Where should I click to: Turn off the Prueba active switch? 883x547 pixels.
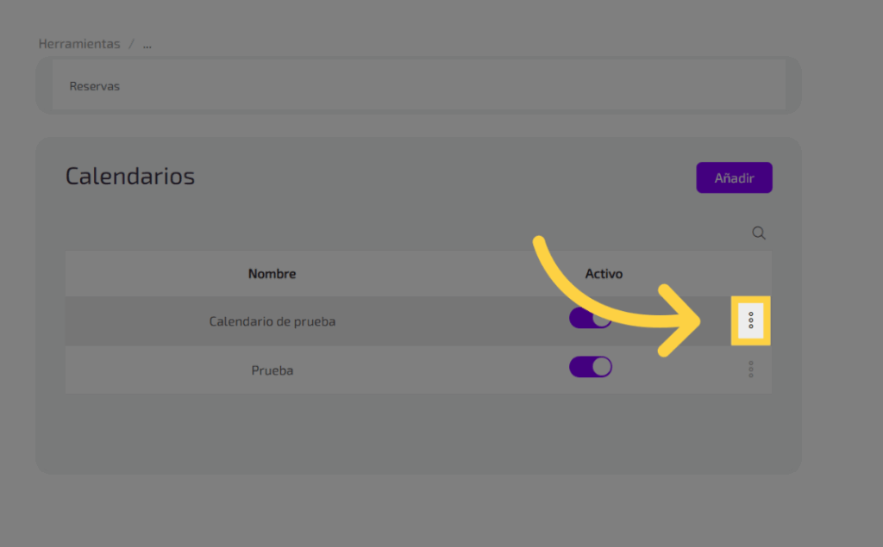[x=591, y=367]
